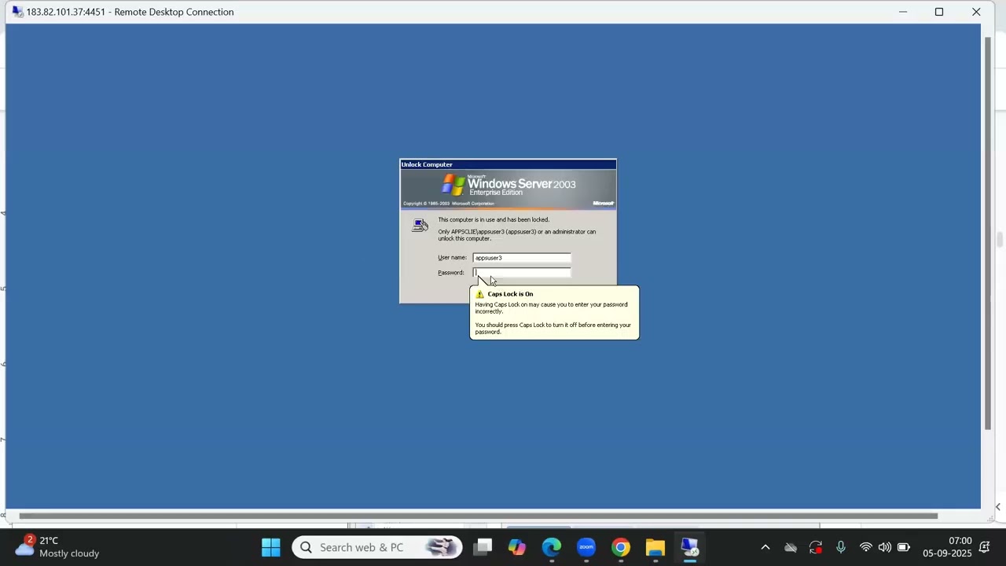
Task: Open the Wi-Fi network tray icon
Action: [x=865, y=547]
